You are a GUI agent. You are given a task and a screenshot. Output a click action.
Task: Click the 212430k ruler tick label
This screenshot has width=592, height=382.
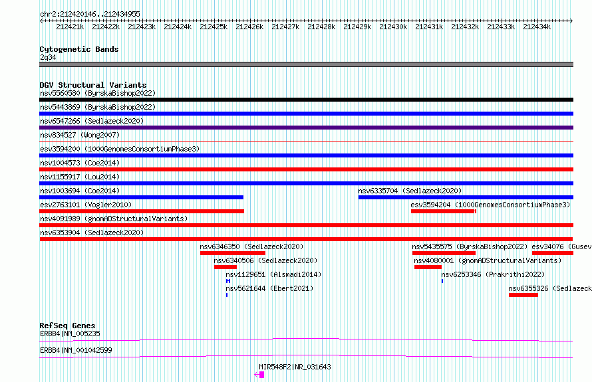tap(393, 27)
